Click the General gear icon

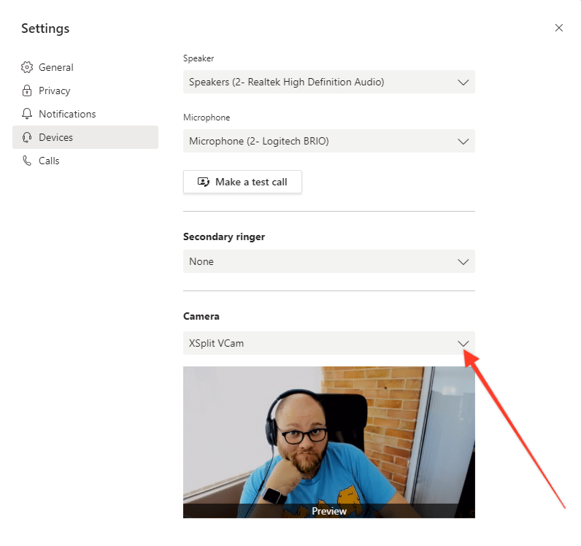27,67
